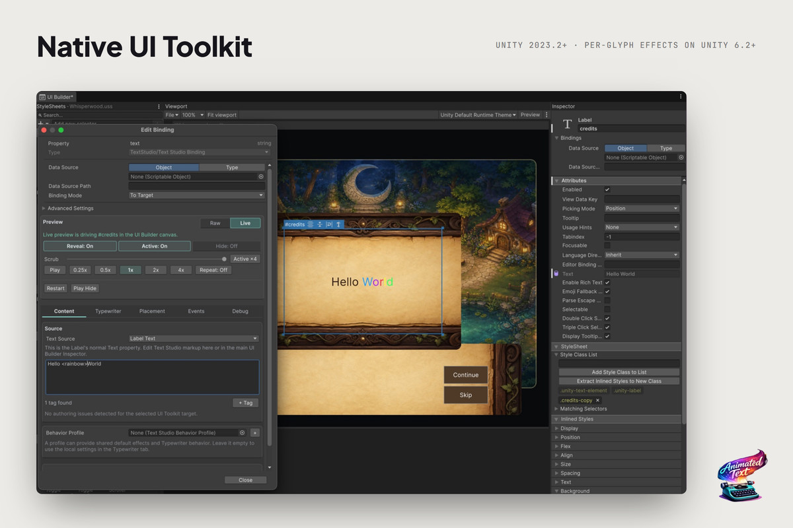The image size is (793, 528).
Task: Set playback speed to 2x
Action: click(x=155, y=270)
